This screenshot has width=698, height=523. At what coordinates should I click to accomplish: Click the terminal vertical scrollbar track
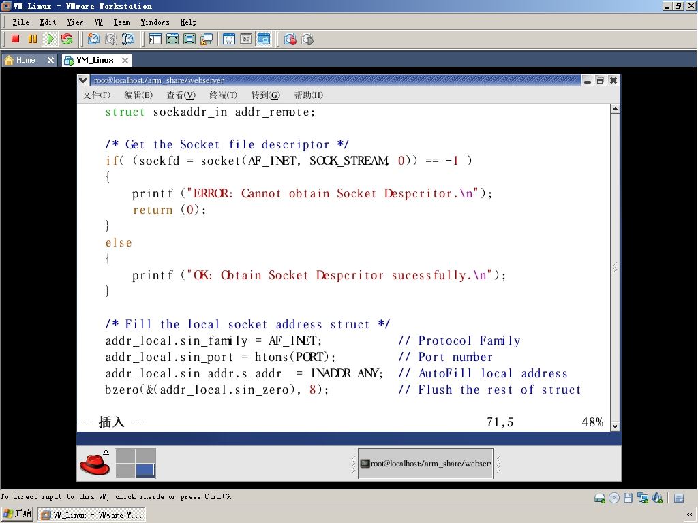[x=615, y=267]
